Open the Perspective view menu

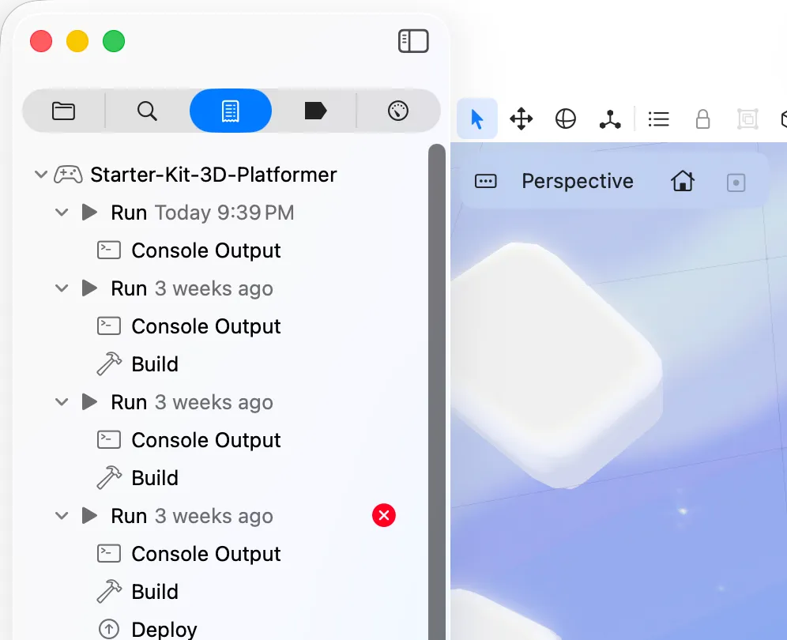pyautogui.click(x=577, y=181)
